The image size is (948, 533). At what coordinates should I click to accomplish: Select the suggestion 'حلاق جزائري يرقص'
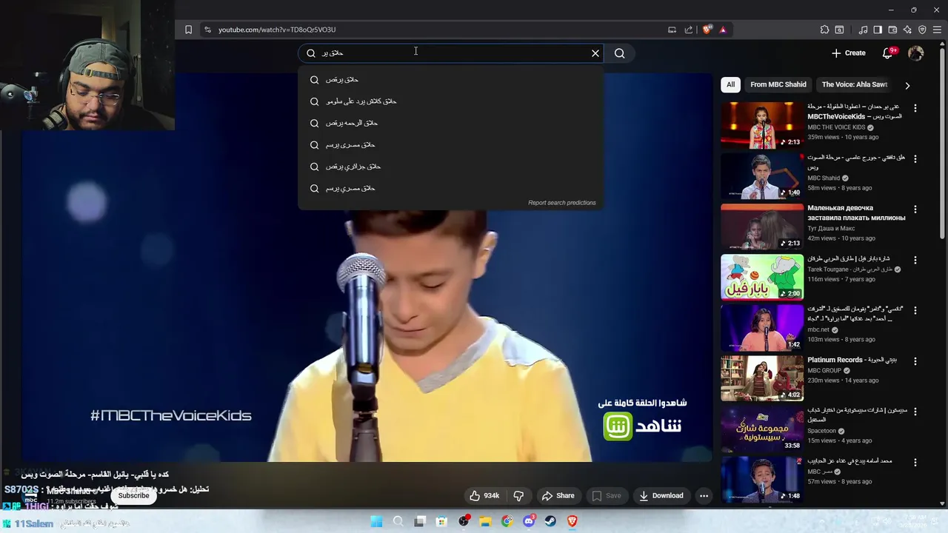point(451,167)
